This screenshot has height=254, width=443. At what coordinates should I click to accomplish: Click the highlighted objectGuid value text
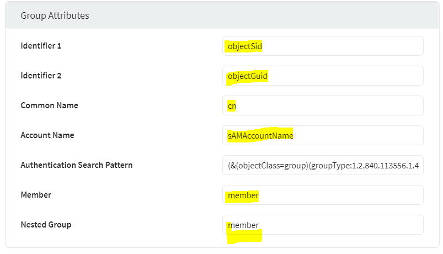click(248, 76)
